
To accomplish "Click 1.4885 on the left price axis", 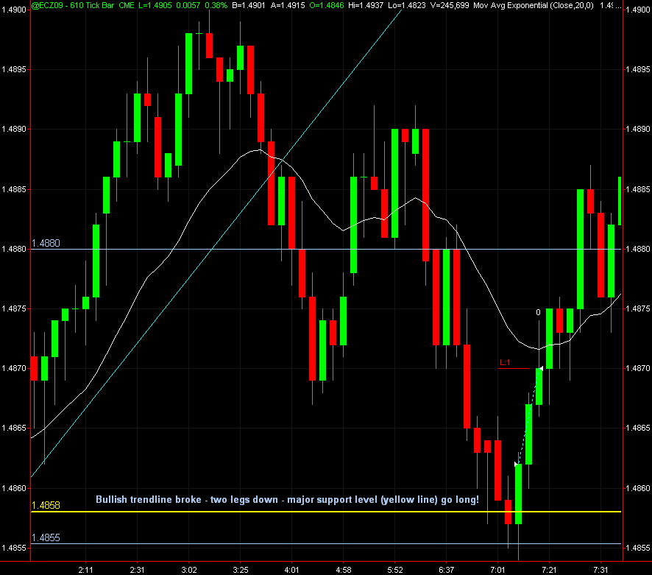I will pos(14,190).
